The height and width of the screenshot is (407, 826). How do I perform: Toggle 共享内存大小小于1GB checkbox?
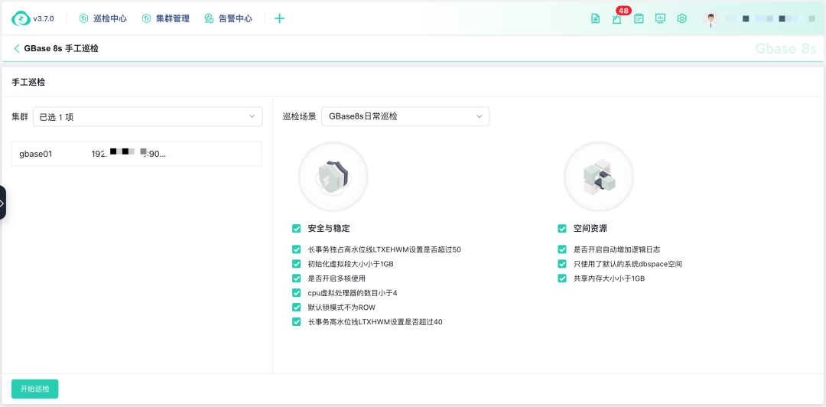pyautogui.click(x=562, y=278)
